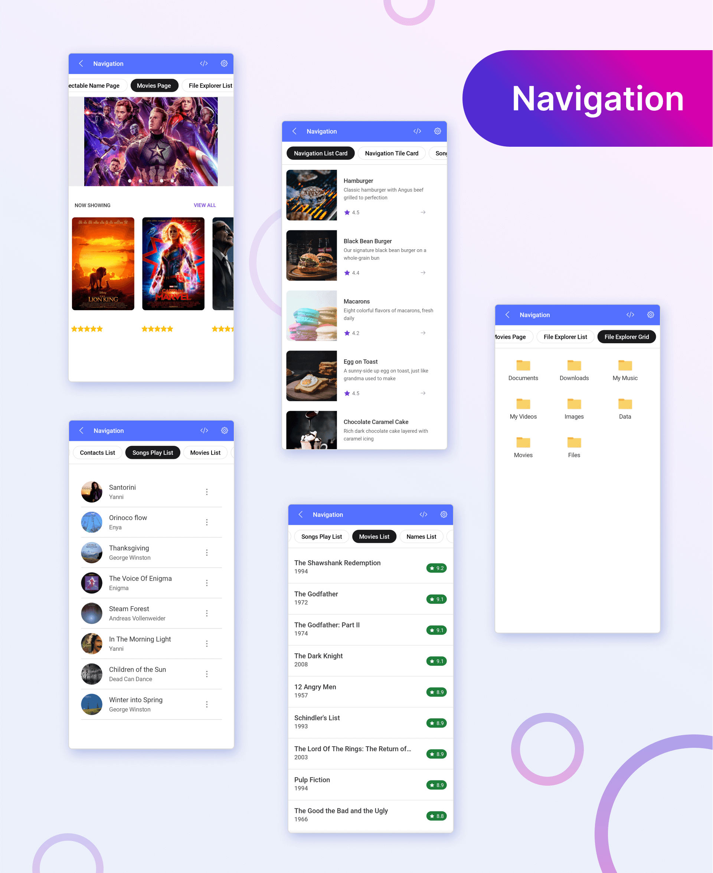
Task: Click the Downloads folder icon
Action: (x=573, y=366)
